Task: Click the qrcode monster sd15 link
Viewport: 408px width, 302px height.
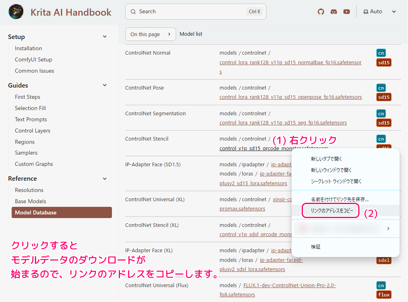Action: (x=256, y=148)
